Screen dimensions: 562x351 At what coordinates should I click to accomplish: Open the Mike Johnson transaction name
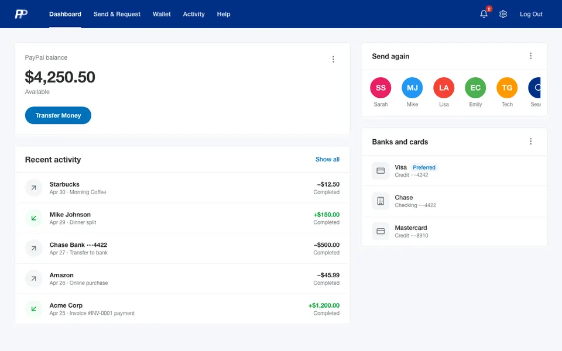tap(70, 215)
